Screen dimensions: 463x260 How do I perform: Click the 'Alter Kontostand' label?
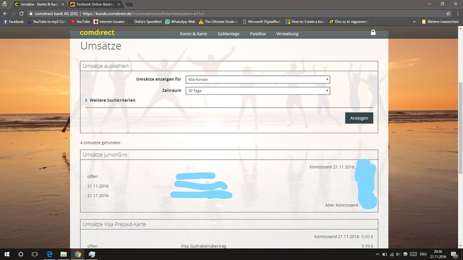342,205
